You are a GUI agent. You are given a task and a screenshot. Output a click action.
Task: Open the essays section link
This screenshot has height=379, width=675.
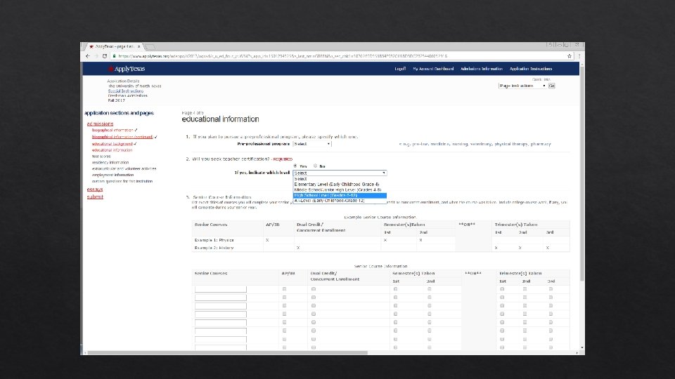click(x=95, y=189)
